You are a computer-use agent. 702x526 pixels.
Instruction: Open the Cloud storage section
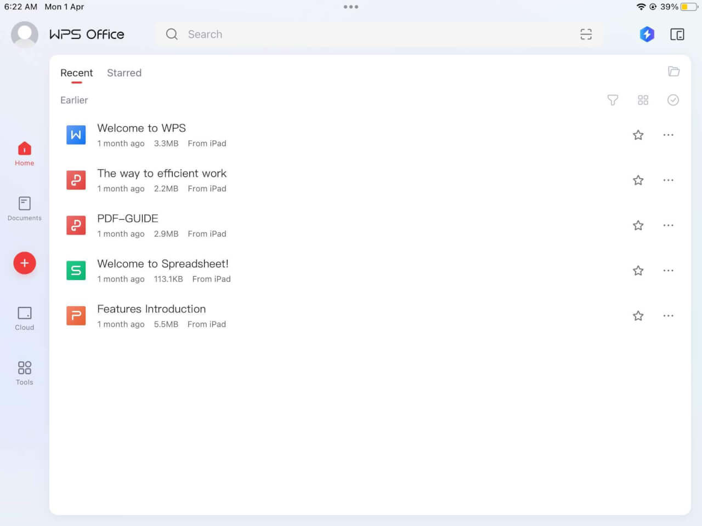24,318
